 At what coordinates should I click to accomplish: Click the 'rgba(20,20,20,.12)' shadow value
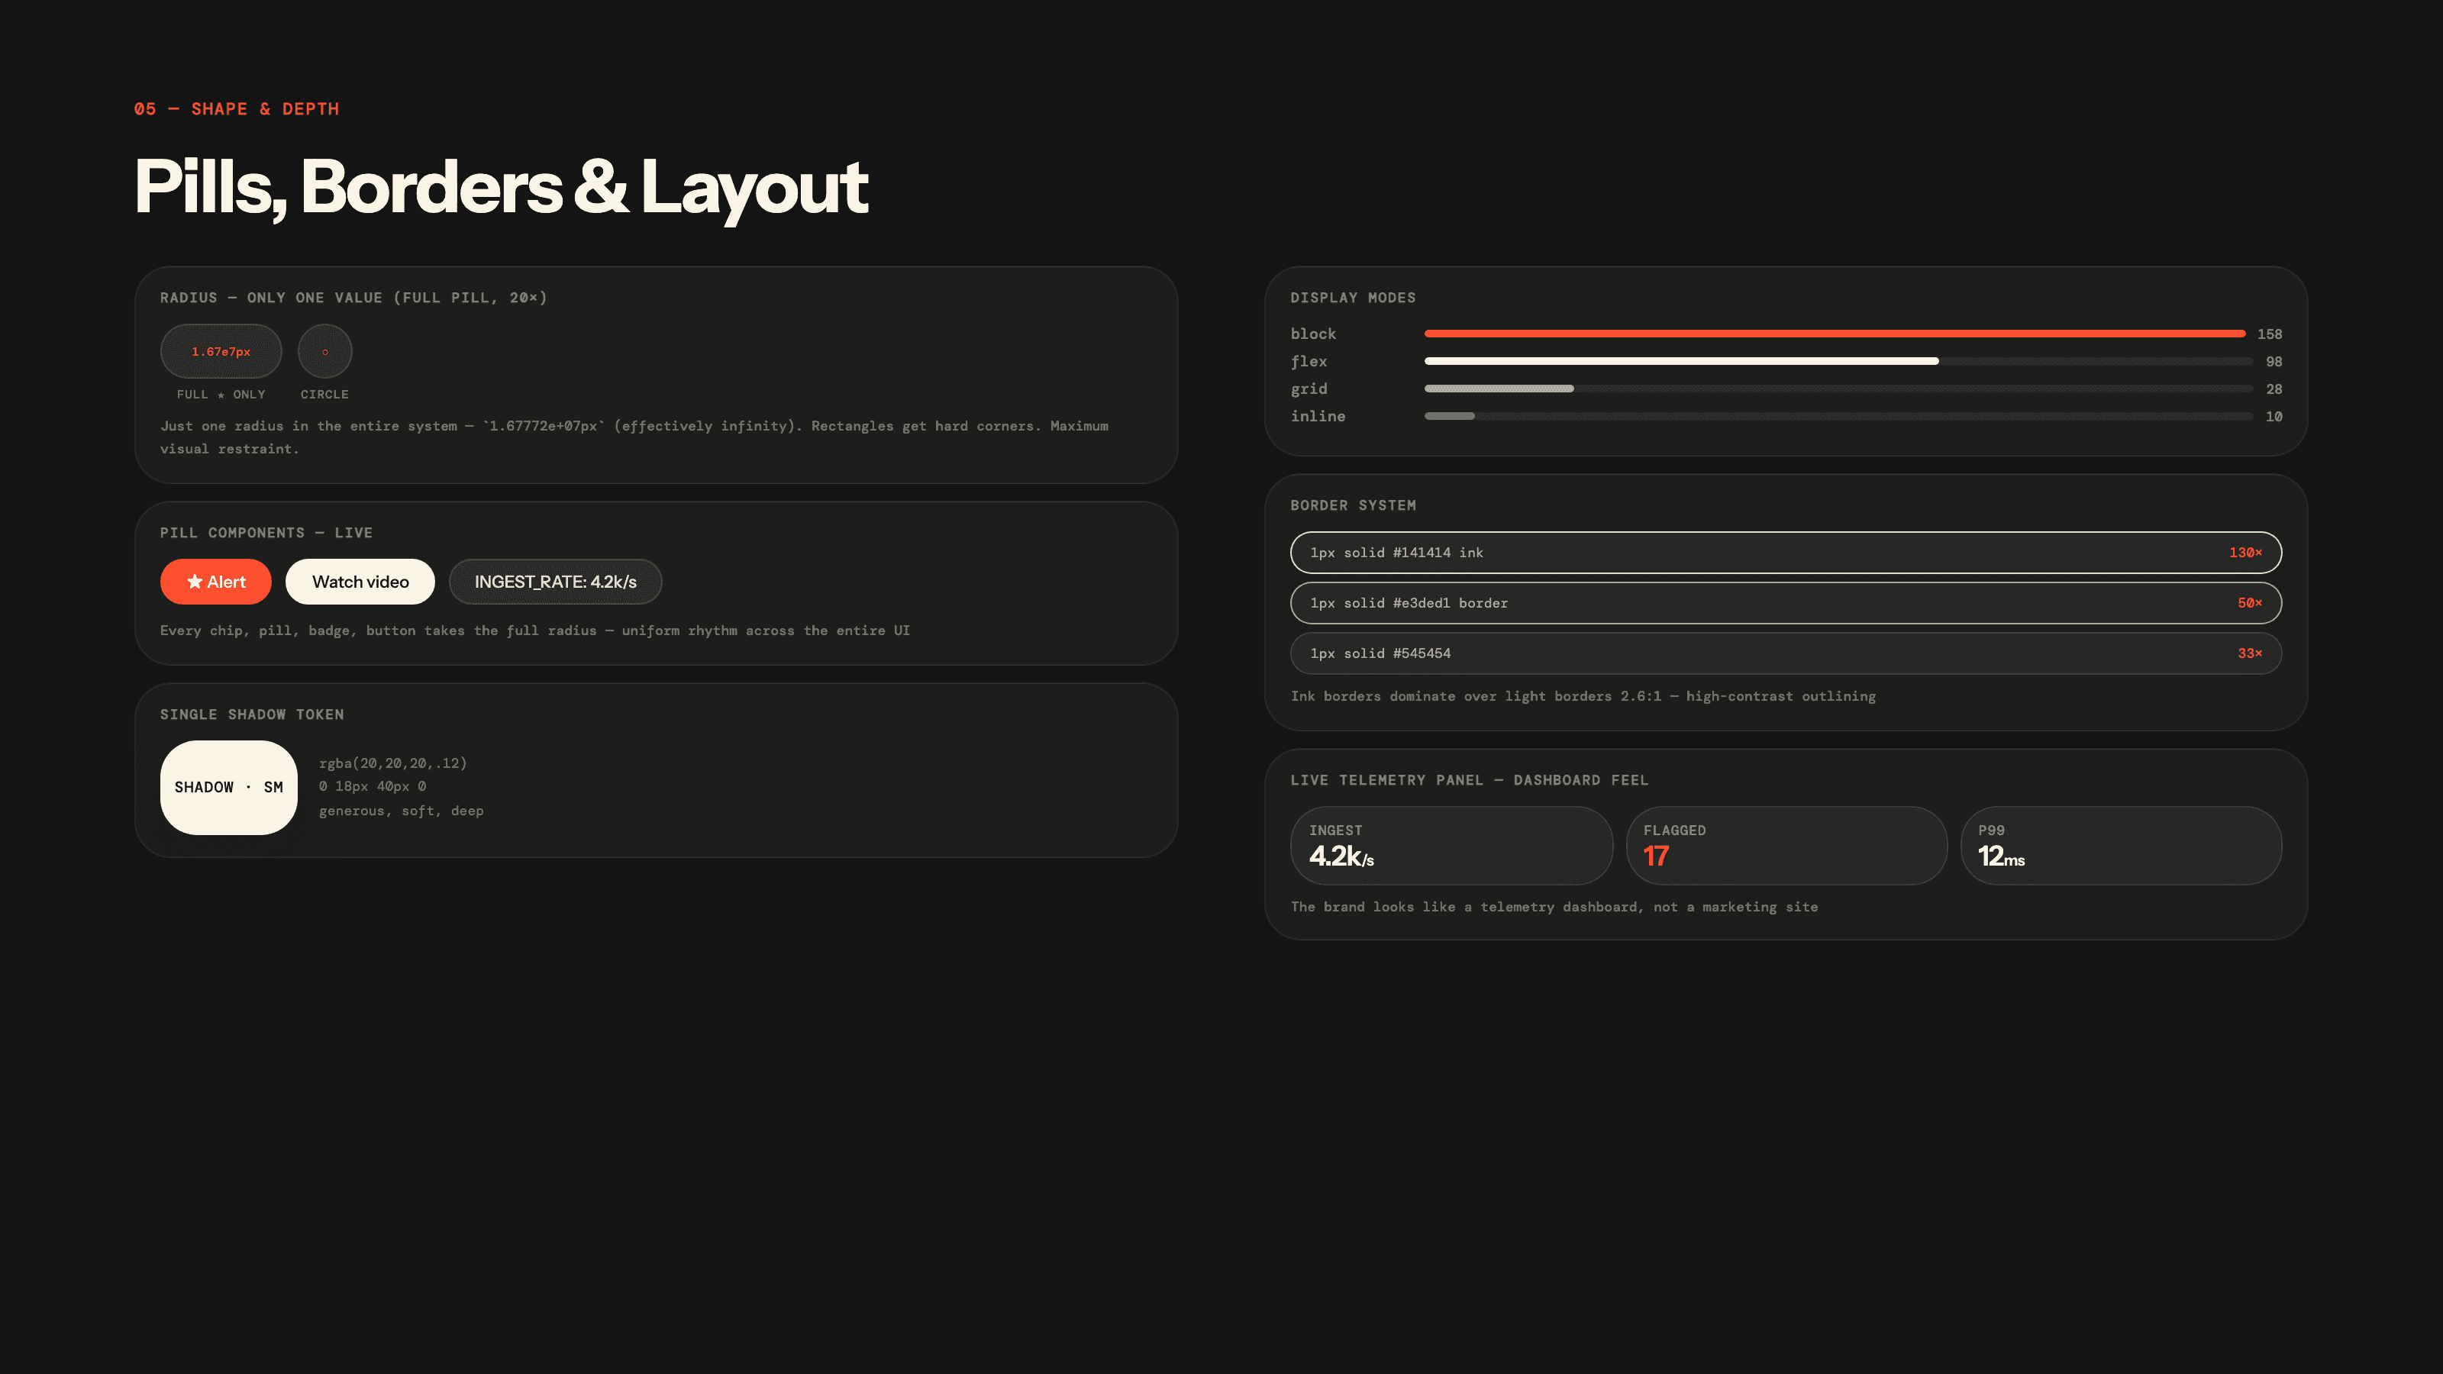tap(392, 763)
